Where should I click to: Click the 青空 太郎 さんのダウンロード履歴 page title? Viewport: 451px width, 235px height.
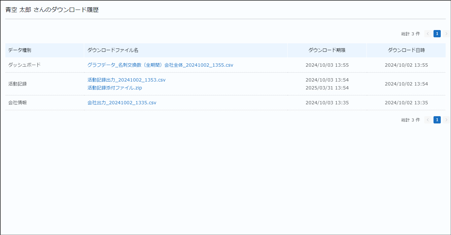[x=52, y=10]
